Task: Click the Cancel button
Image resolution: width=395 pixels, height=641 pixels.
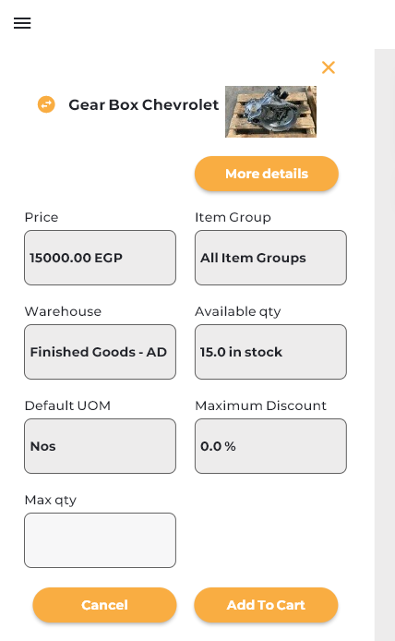Action: (104, 605)
